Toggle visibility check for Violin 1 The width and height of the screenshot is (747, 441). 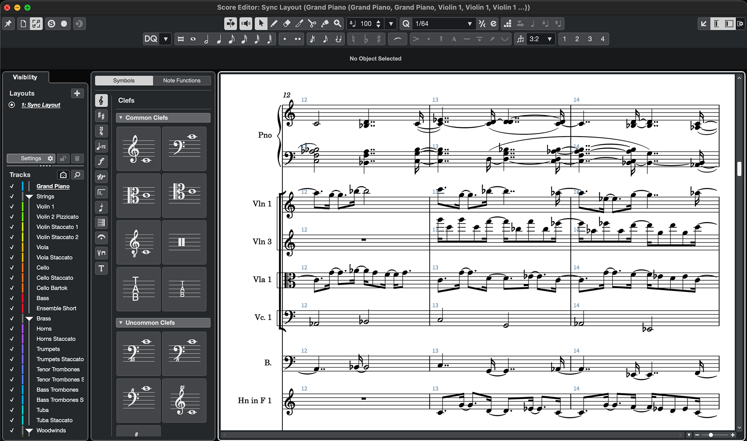pyautogui.click(x=12, y=207)
